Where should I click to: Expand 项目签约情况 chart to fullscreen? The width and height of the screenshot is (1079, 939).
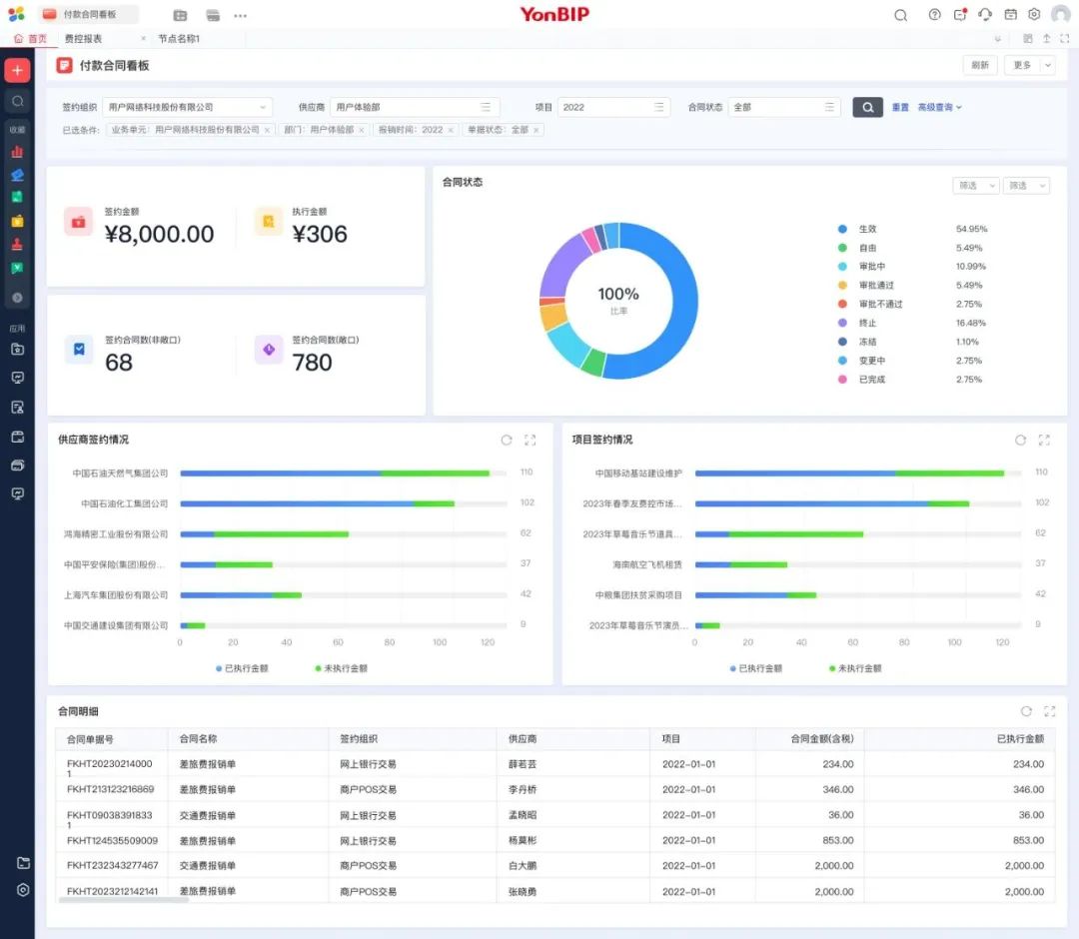point(1044,440)
